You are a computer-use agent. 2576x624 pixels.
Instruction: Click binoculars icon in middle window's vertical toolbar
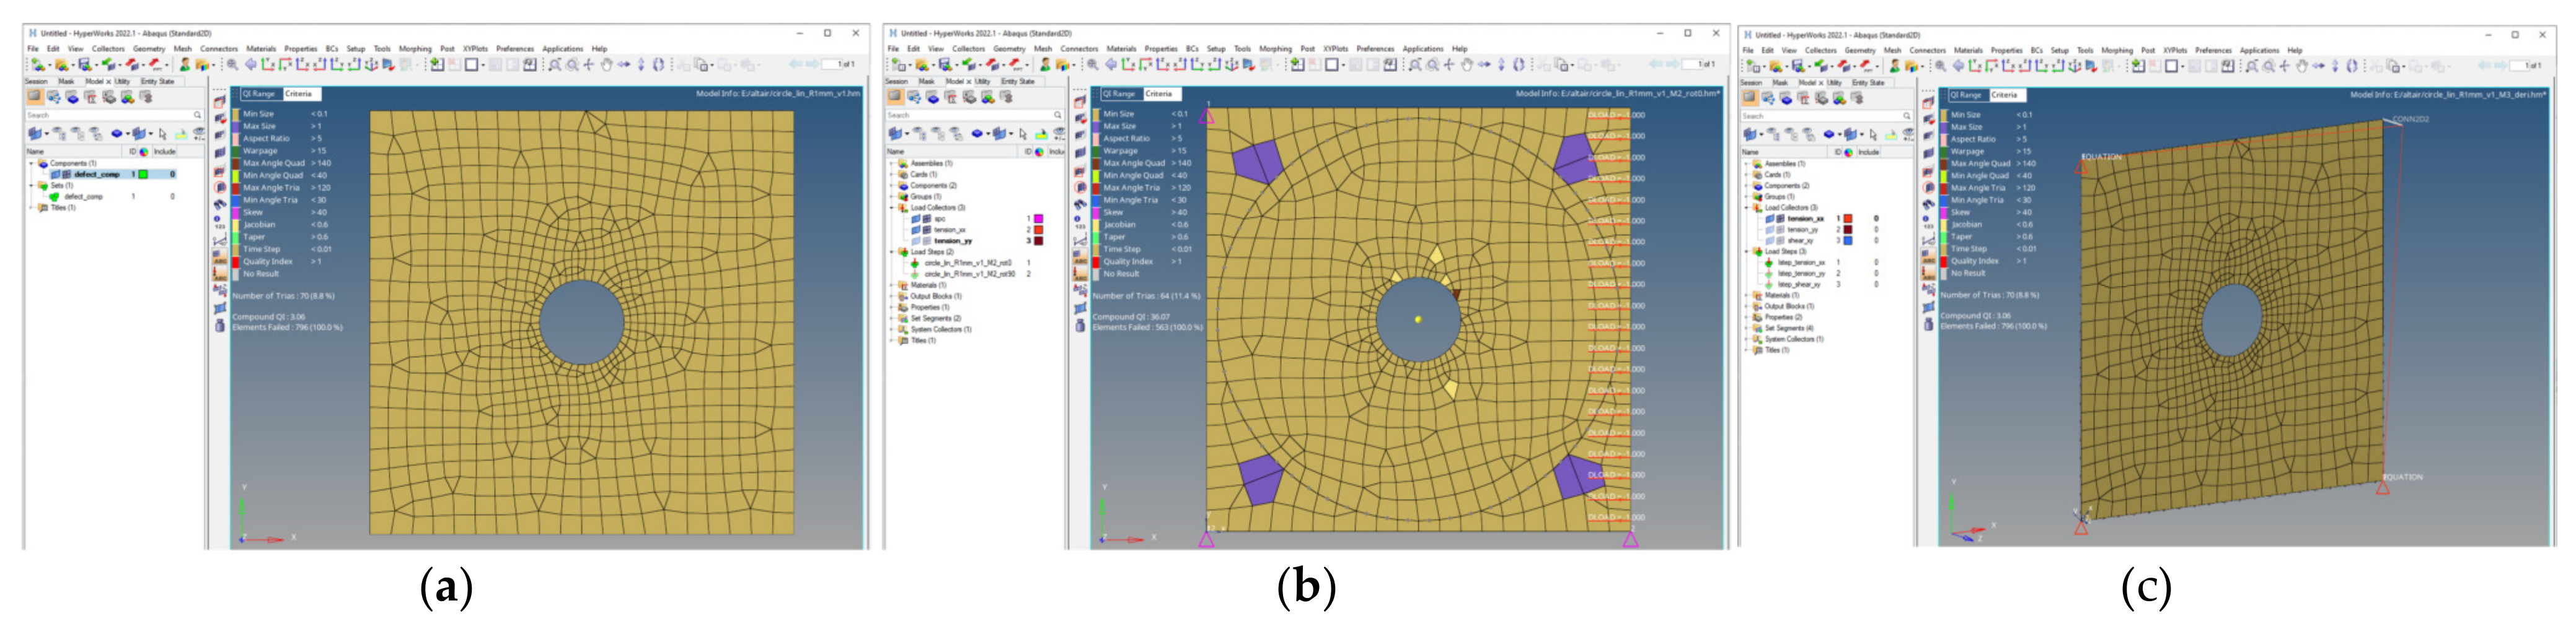click(x=1080, y=204)
